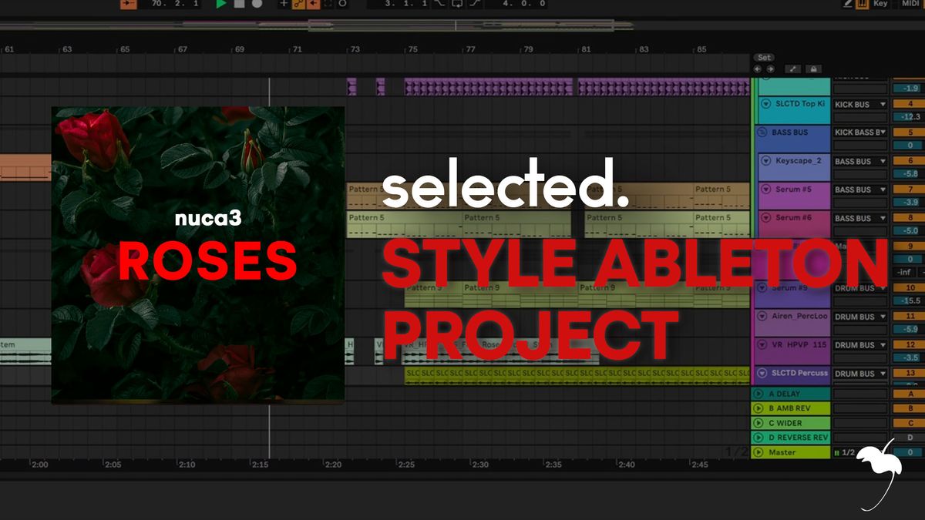Open the Key map mode
Viewport: 925px width, 520px height.
pos(880,4)
